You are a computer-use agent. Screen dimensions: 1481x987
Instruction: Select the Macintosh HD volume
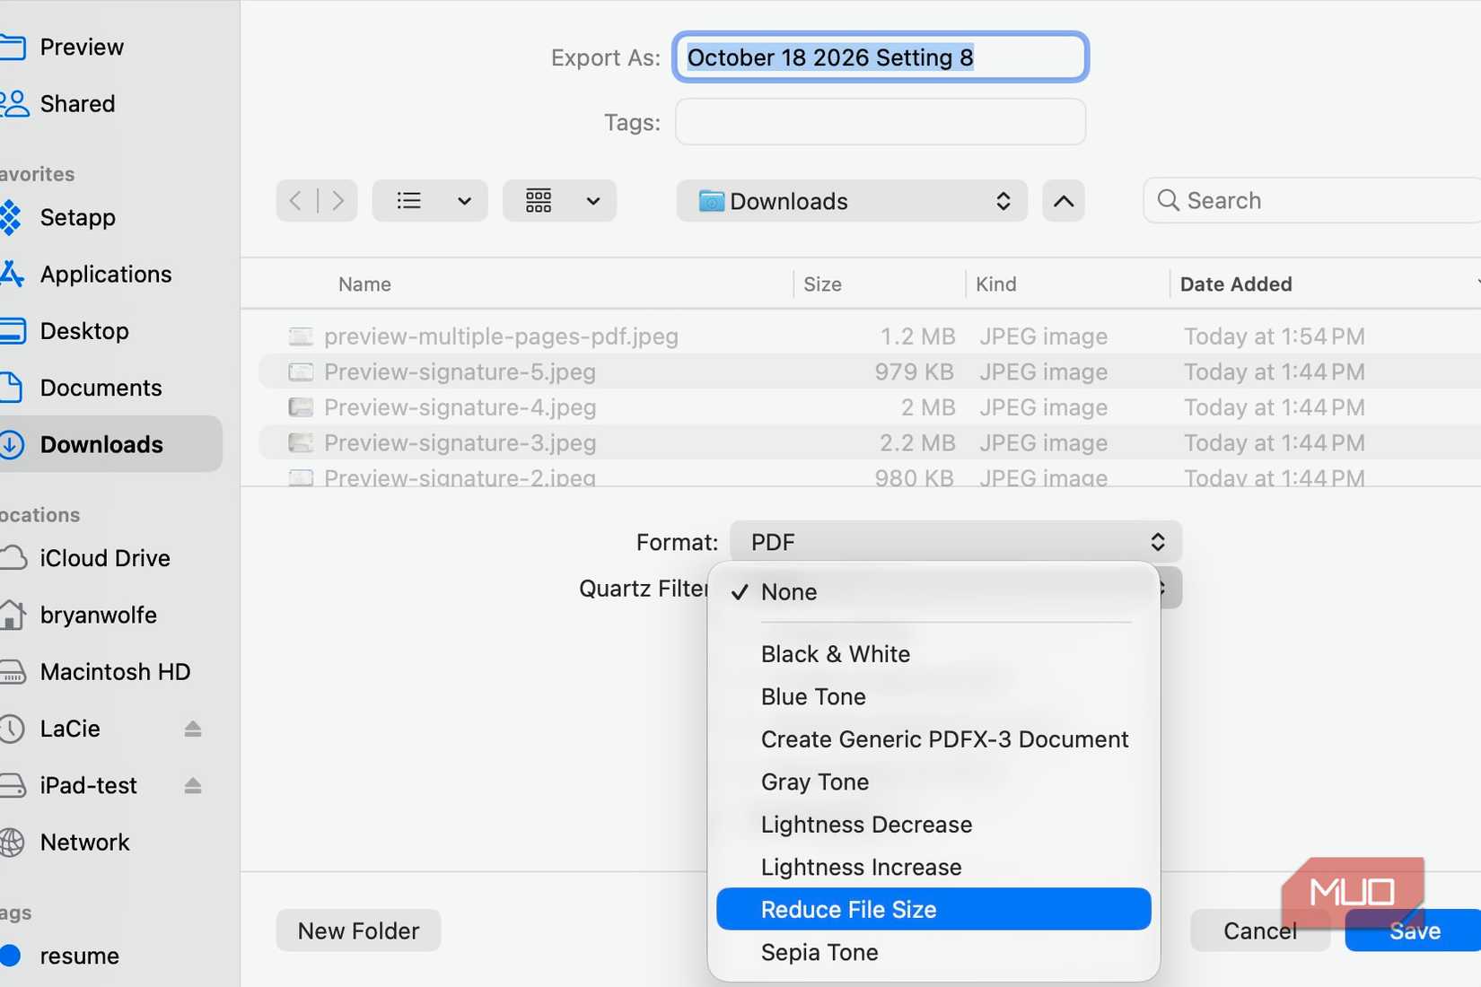[x=115, y=671]
